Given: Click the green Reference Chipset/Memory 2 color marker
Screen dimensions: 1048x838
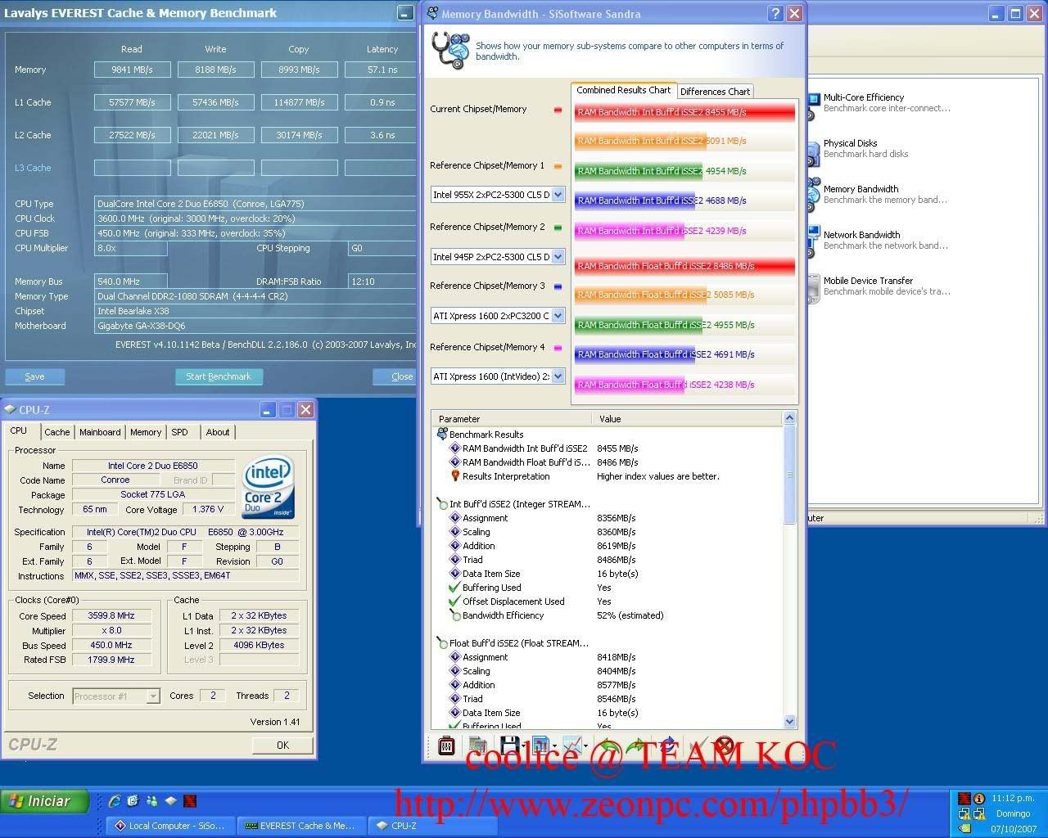Looking at the screenshot, I should (558, 228).
